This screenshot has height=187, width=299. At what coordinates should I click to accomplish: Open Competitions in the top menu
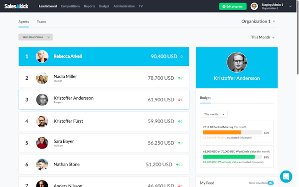tap(70, 6)
